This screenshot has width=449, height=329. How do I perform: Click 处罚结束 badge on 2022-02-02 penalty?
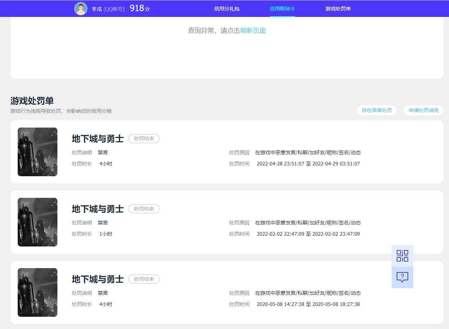[144, 209]
